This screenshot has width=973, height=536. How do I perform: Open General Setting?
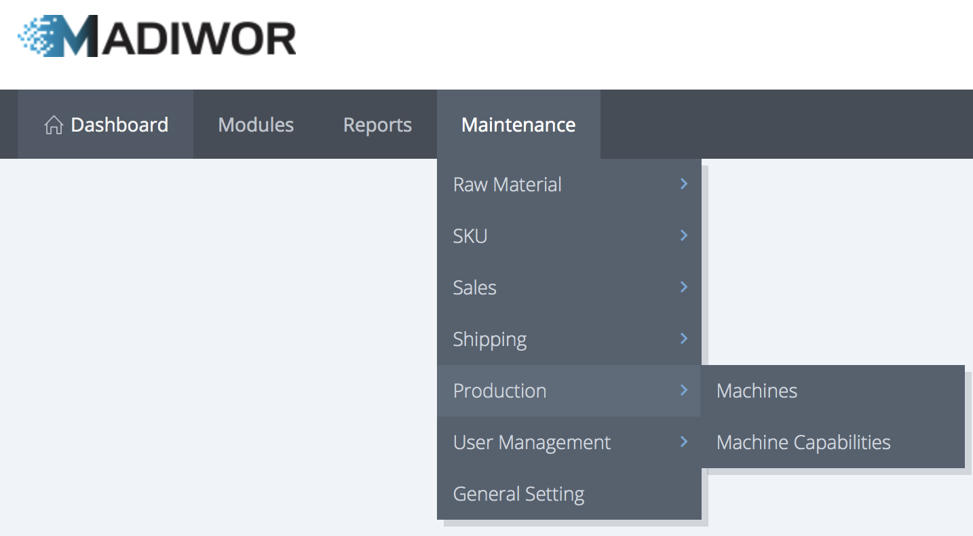[x=518, y=494]
